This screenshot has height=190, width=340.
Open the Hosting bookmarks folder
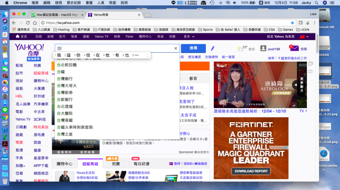pyautogui.click(x=61, y=29)
